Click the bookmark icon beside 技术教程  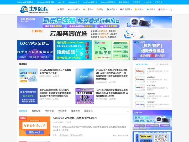coord(121,9)
